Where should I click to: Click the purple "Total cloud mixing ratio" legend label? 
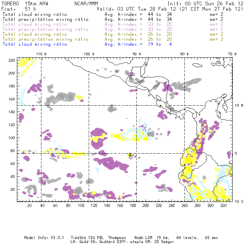coord(35,24)
